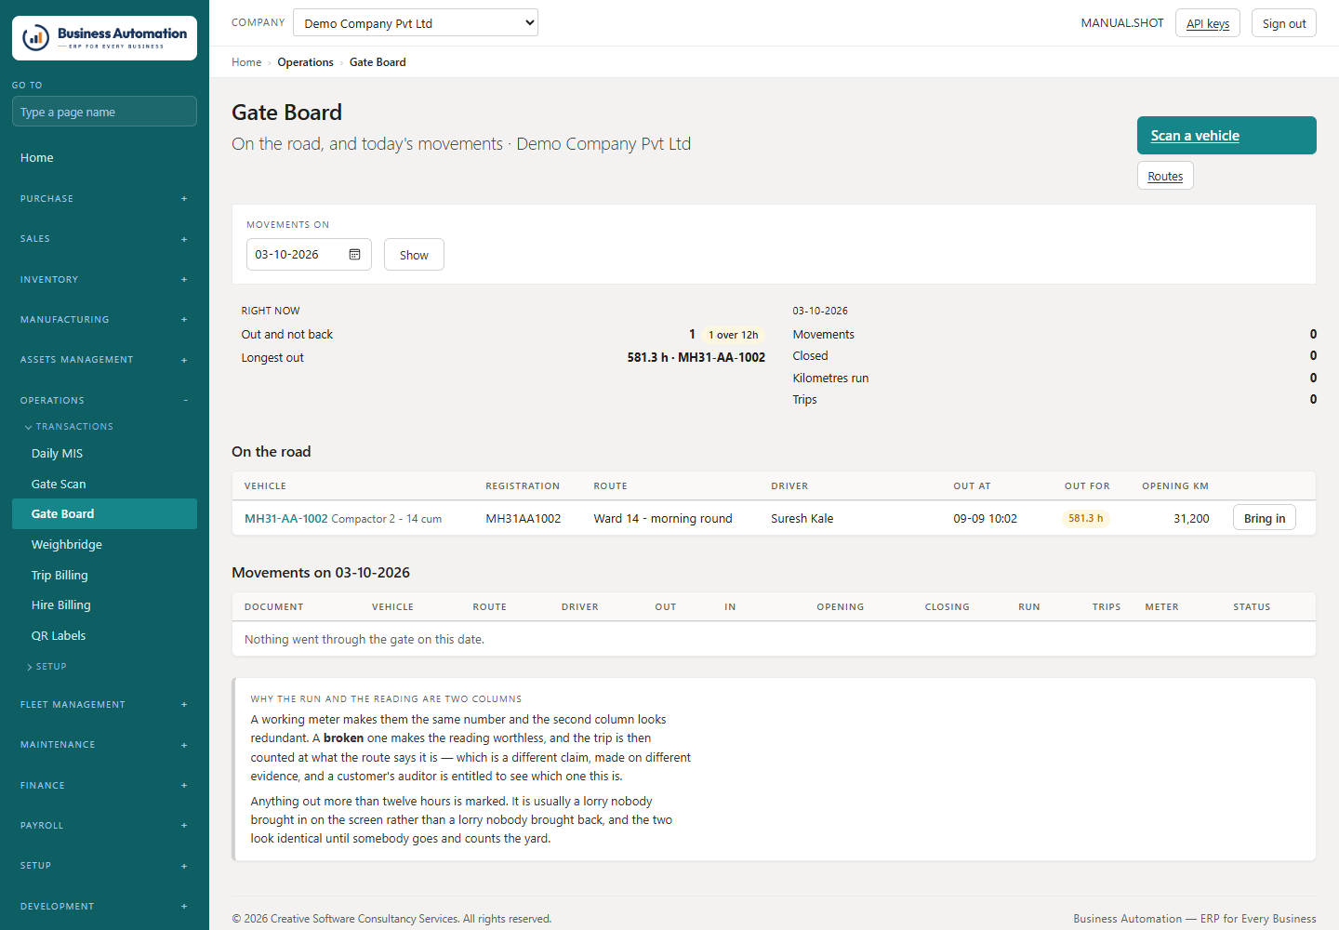Expand the Assets Management section
The height and width of the screenshot is (930, 1339).
click(x=104, y=360)
